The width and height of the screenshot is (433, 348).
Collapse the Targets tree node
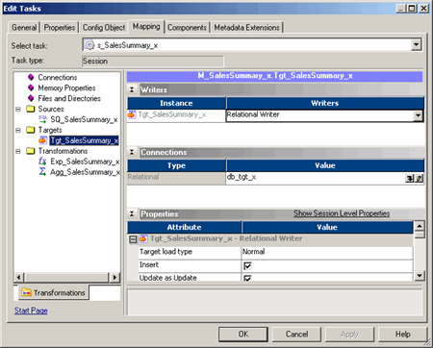pos(18,130)
